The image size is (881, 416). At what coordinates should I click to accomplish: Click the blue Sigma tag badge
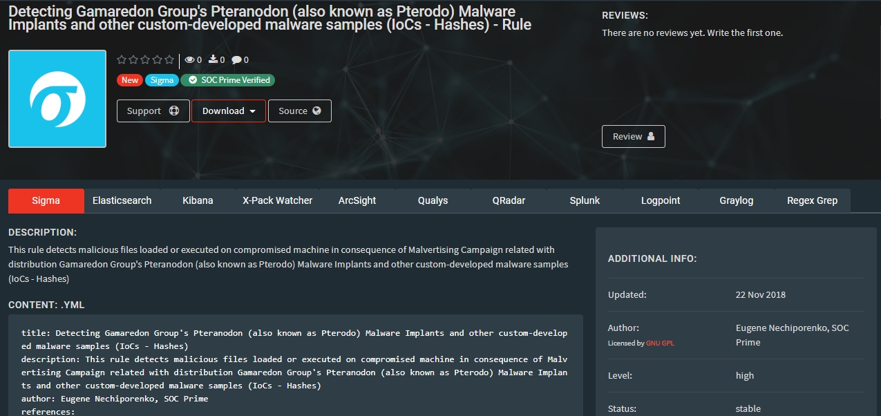(162, 80)
